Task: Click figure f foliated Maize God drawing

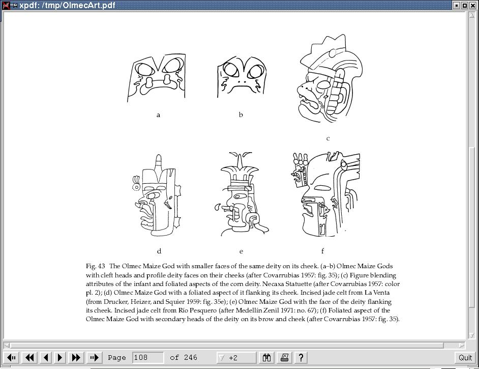Action: point(325,194)
